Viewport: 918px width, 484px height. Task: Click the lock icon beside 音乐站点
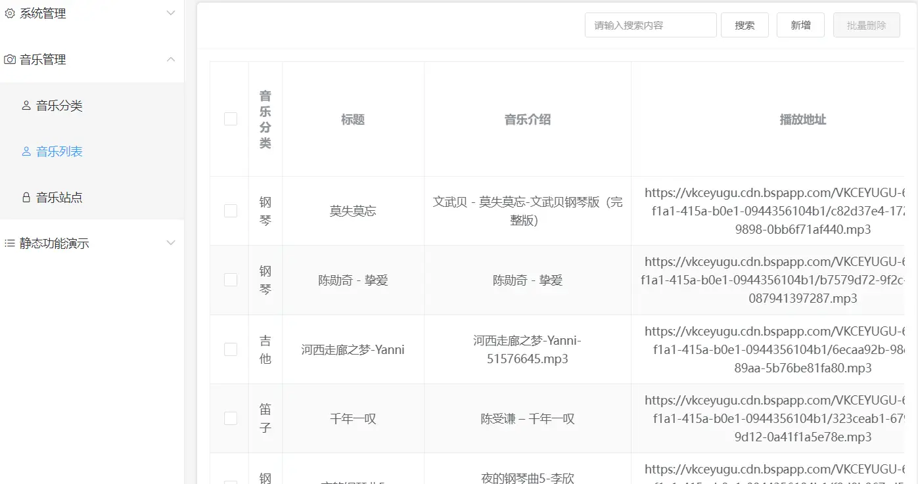click(x=26, y=198)
